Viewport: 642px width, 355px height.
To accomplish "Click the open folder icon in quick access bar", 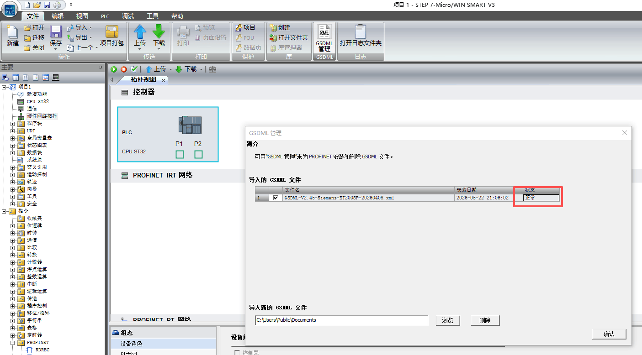I will (37, 5).
